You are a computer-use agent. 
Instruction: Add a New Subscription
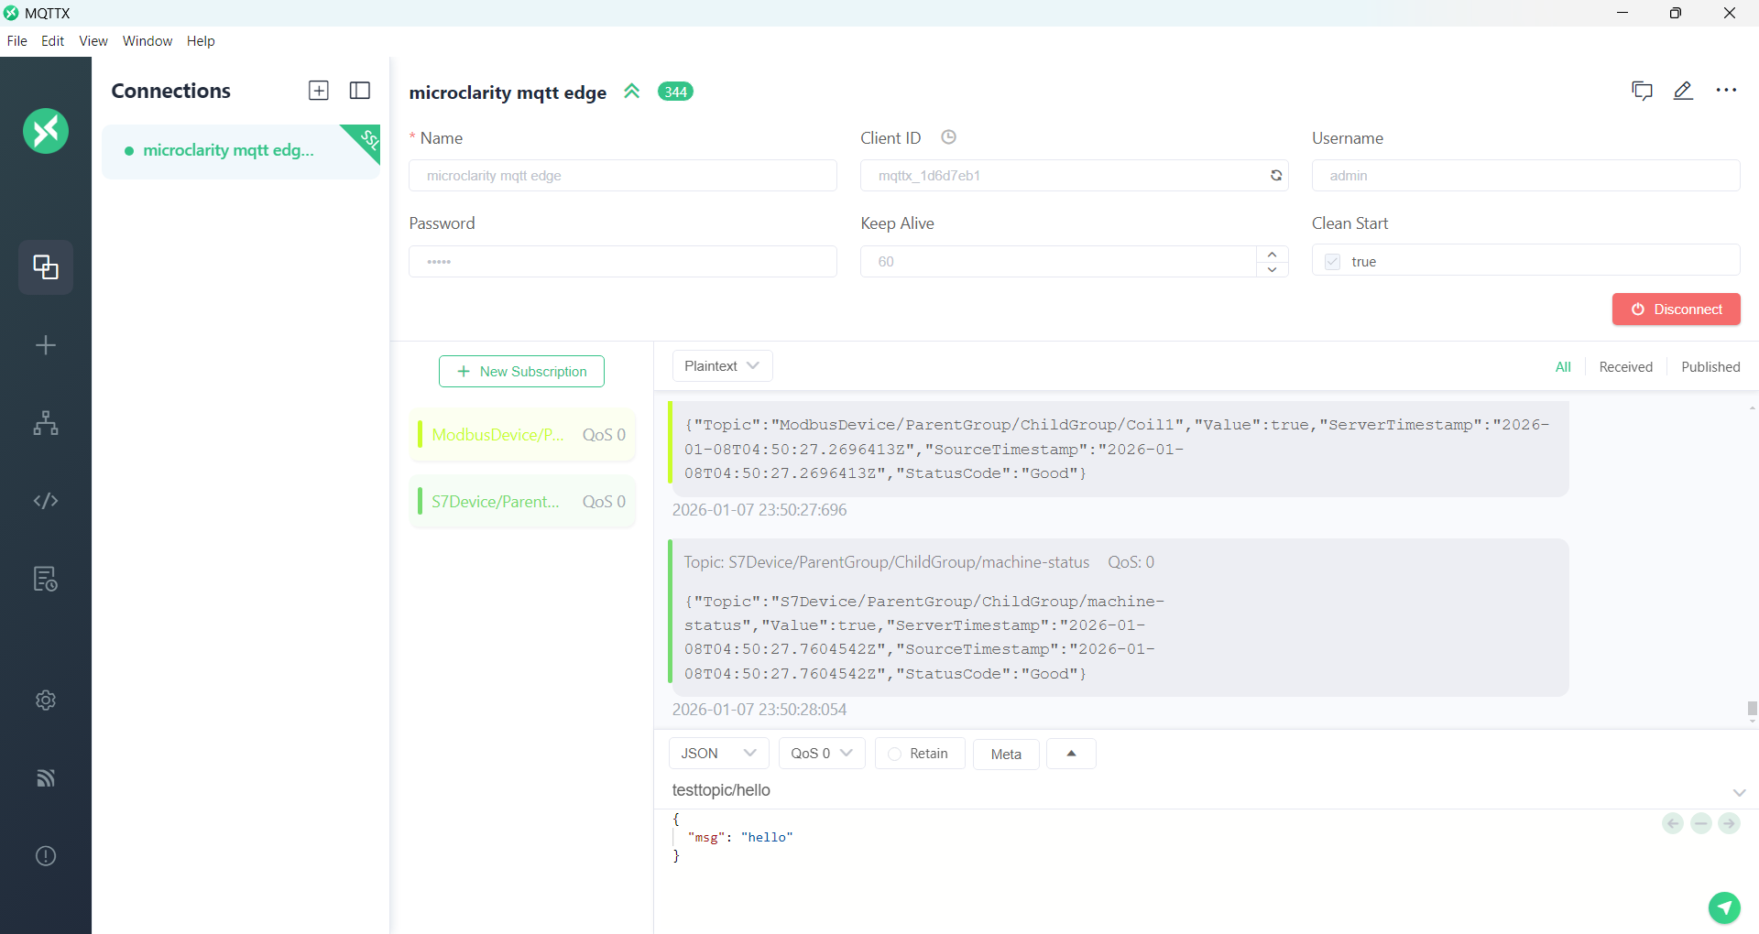tap(520, 372)
